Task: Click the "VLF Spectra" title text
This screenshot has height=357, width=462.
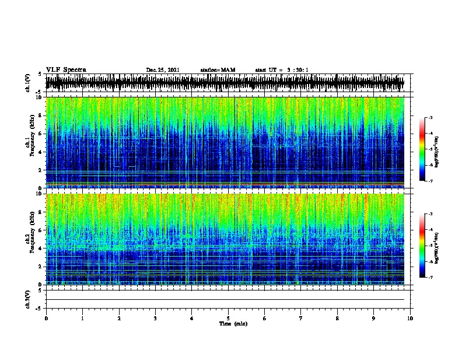Action: click(66, 70)
